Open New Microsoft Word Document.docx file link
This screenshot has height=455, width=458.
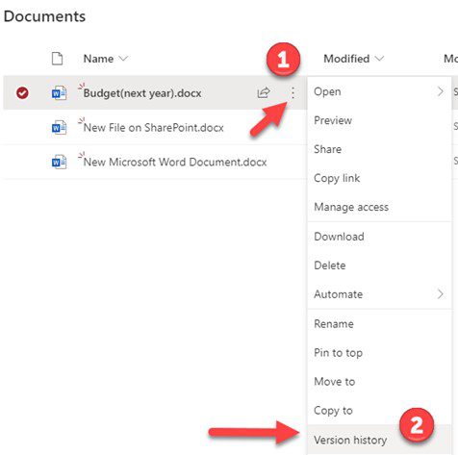point(175,162)
